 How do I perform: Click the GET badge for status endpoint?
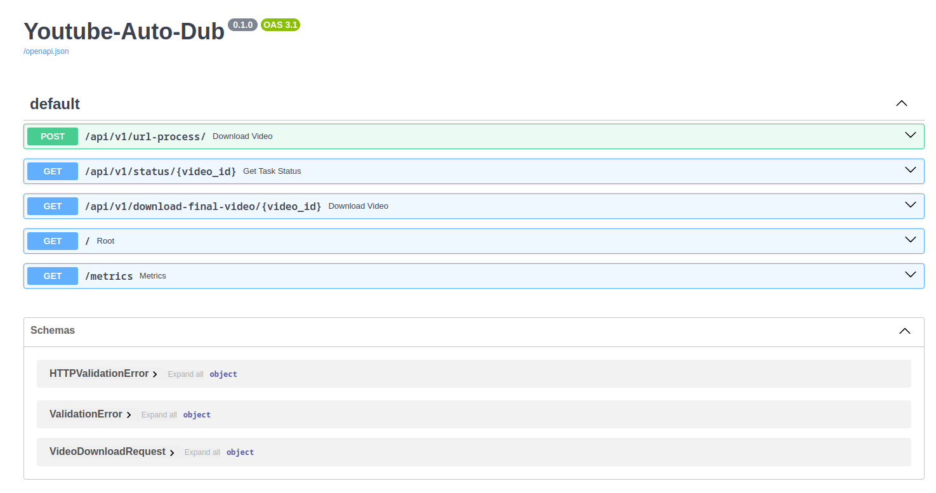click(52, 171)
